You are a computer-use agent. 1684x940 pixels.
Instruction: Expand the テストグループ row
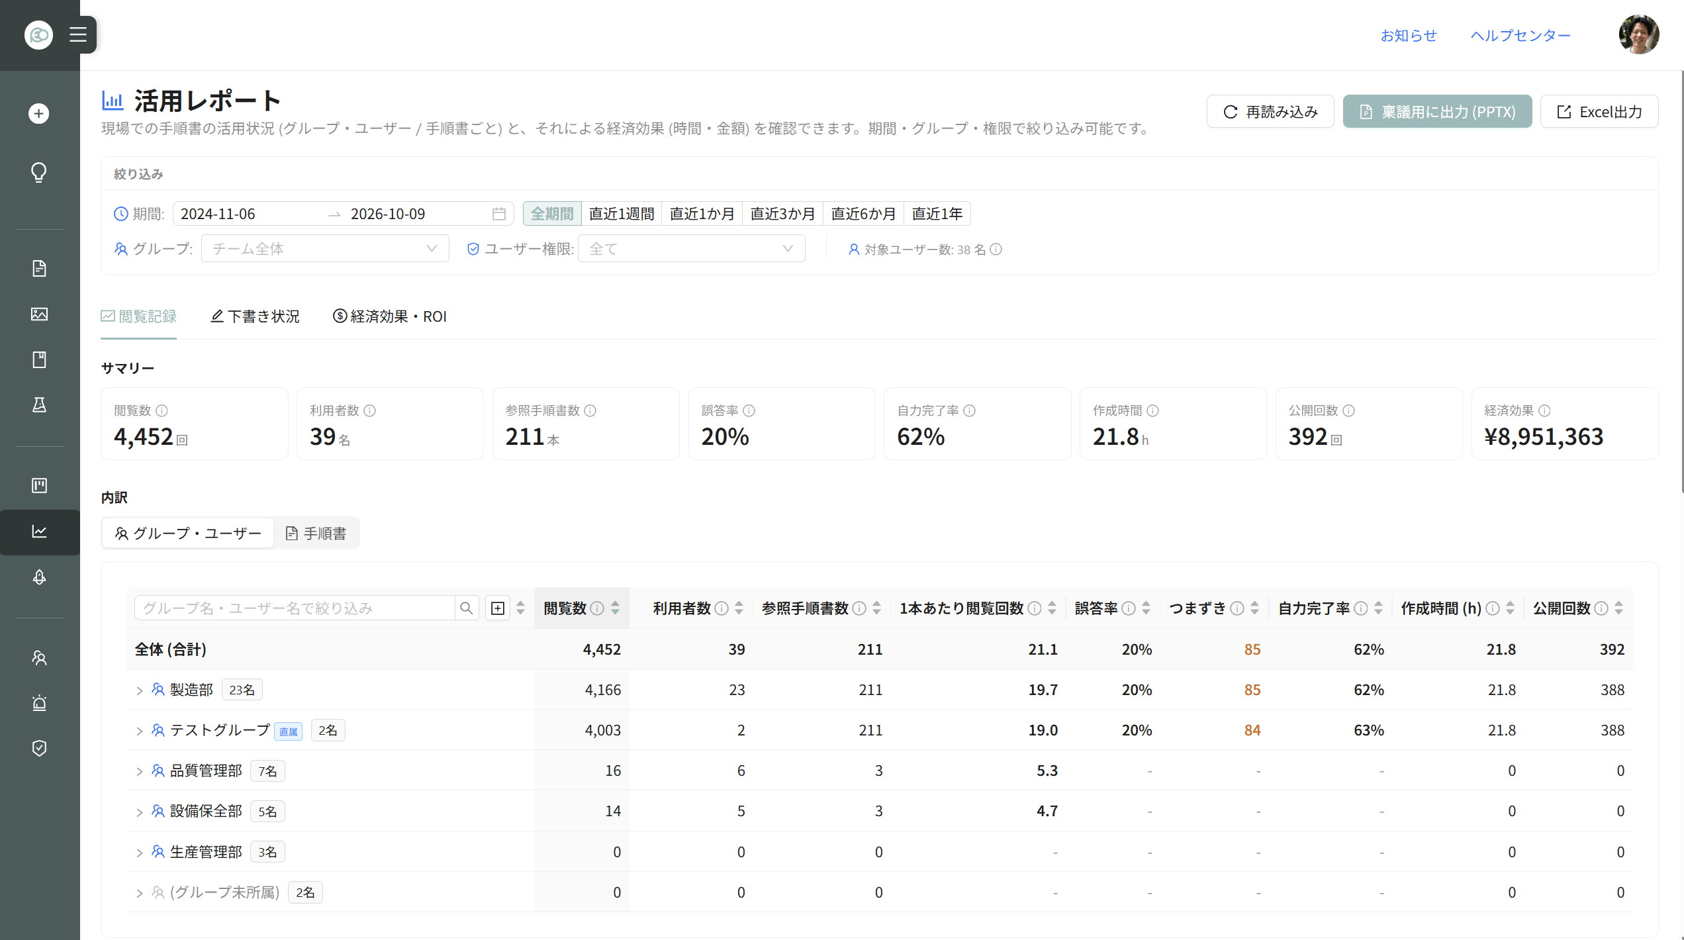click(x=140, y=731)
